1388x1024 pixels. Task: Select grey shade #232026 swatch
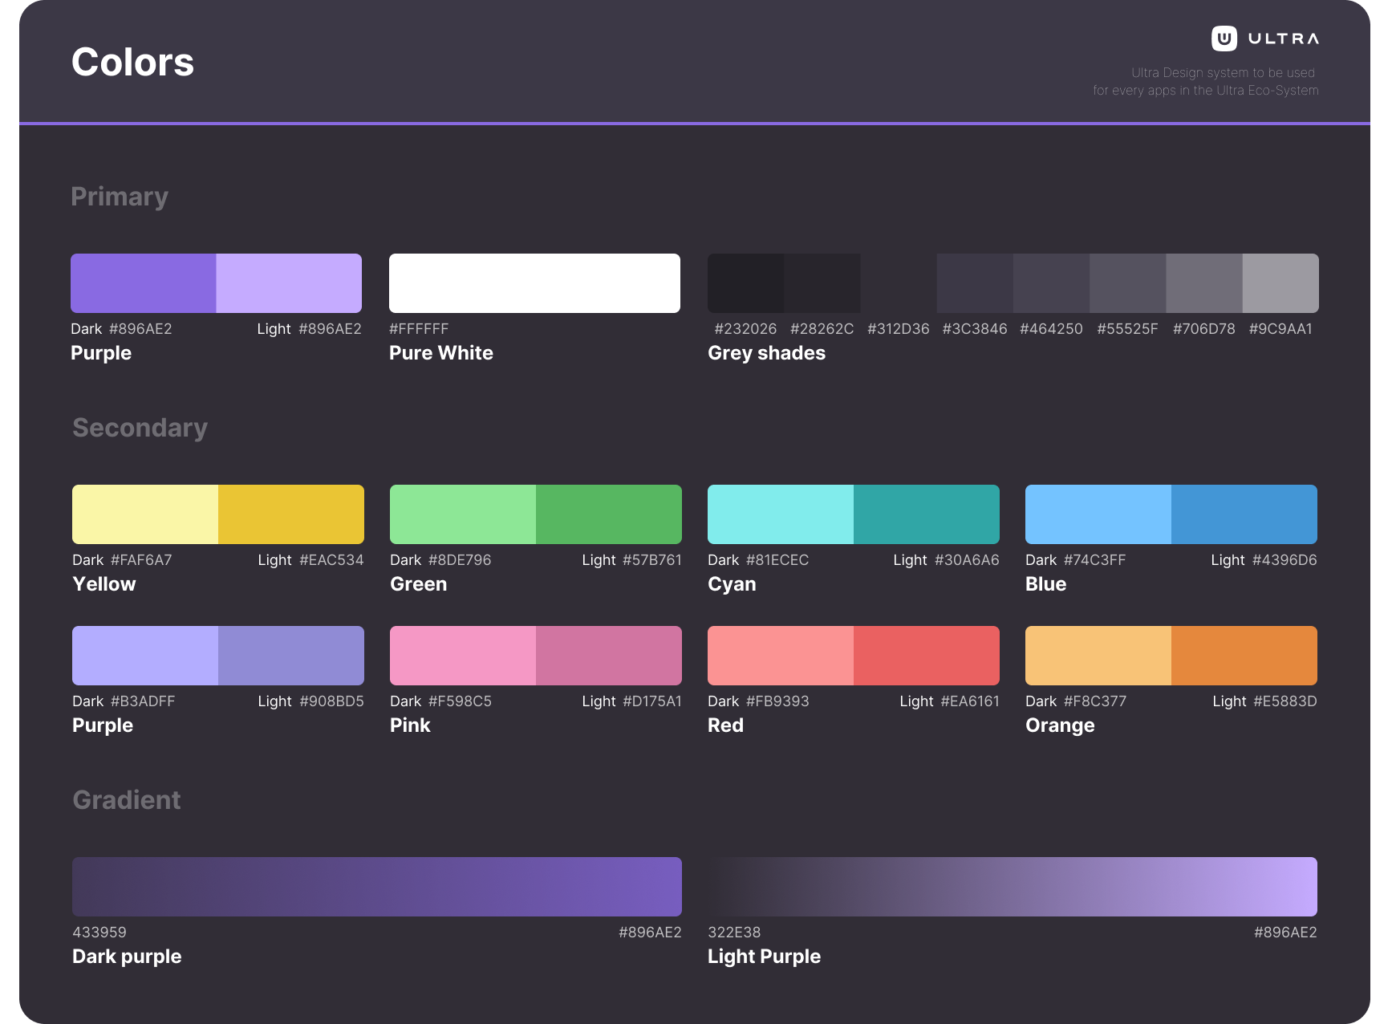[x=746, y=283]
